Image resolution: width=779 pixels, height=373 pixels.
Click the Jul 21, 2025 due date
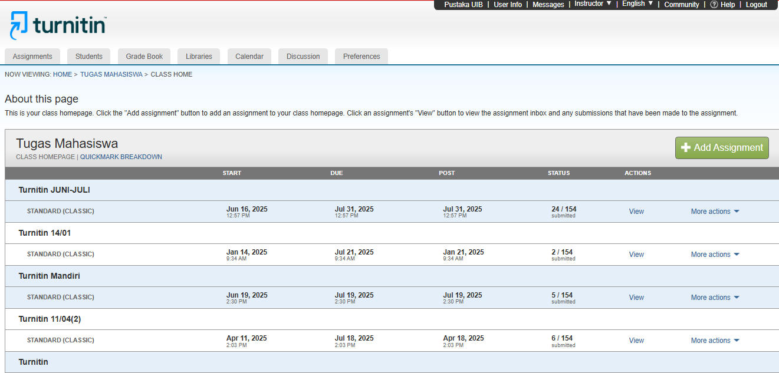[x=354, y=252]
